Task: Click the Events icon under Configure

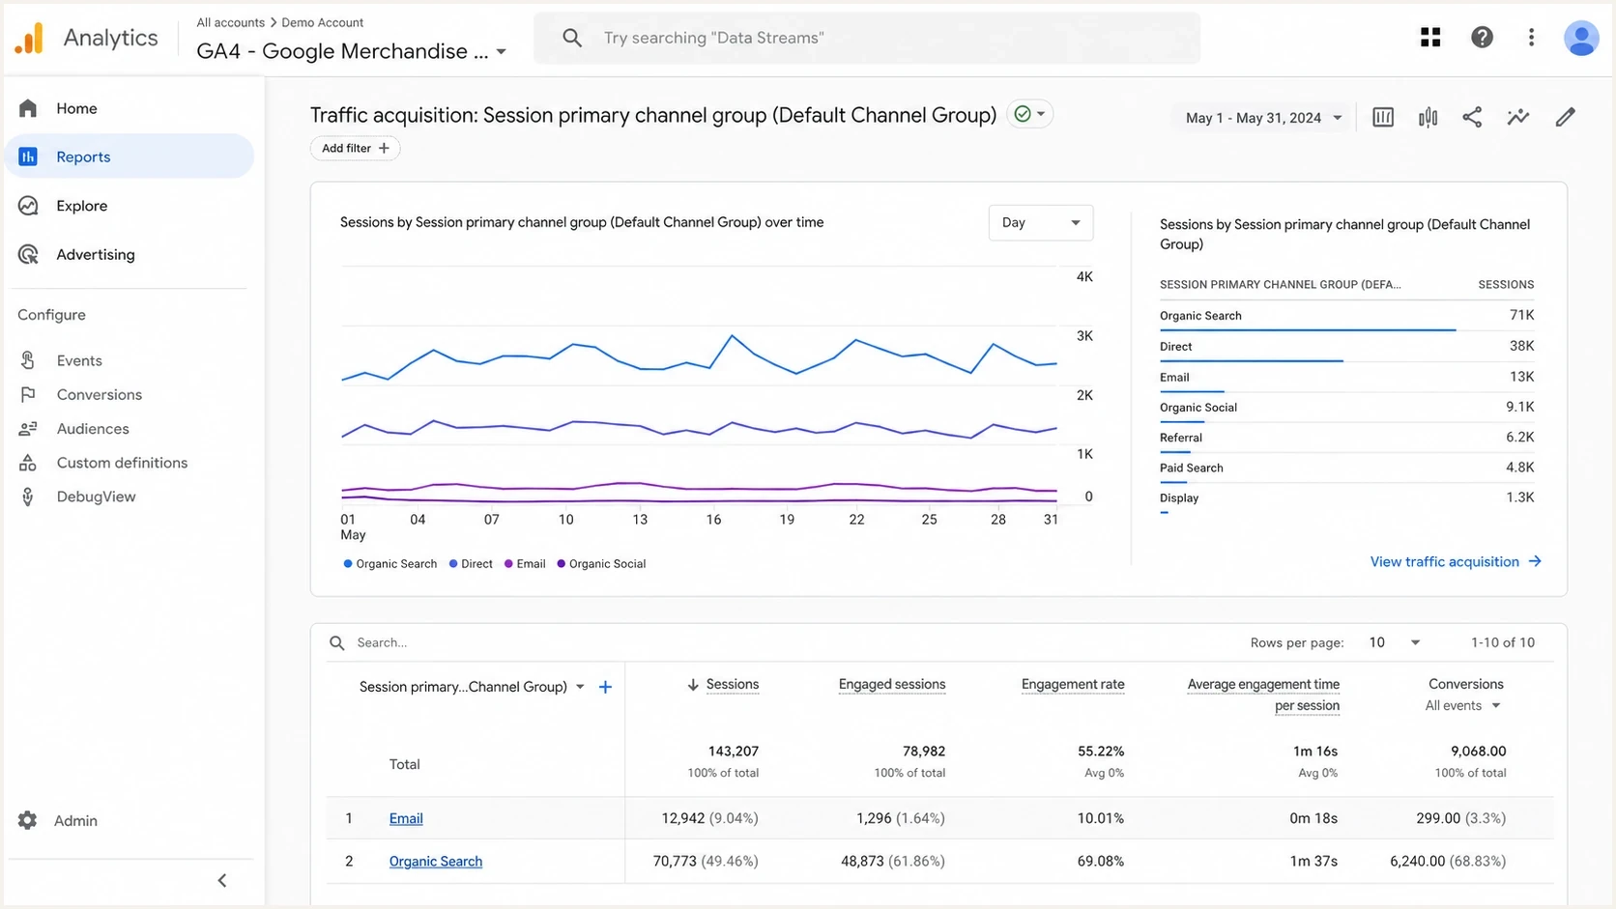Action: click(28, 360)
